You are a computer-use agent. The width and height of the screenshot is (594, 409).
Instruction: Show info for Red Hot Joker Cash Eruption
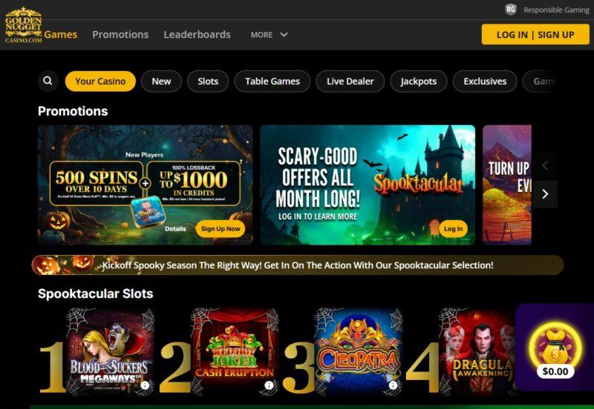point(269,385)
